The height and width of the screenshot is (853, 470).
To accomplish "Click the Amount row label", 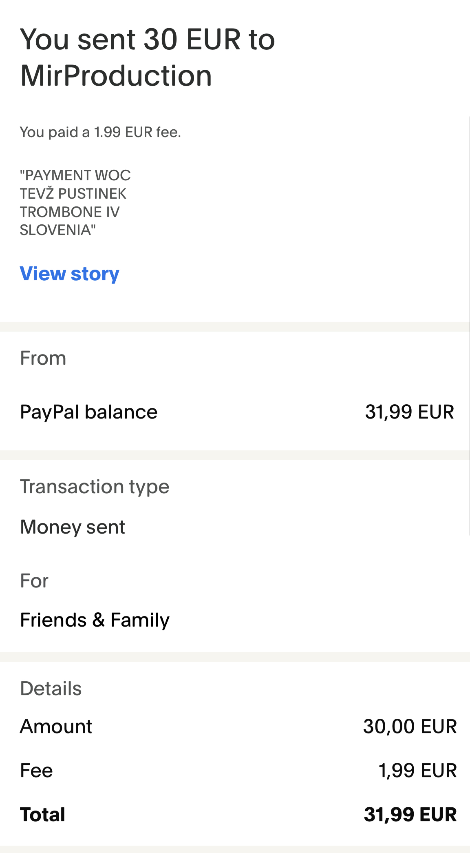I will tap(56, 727).
